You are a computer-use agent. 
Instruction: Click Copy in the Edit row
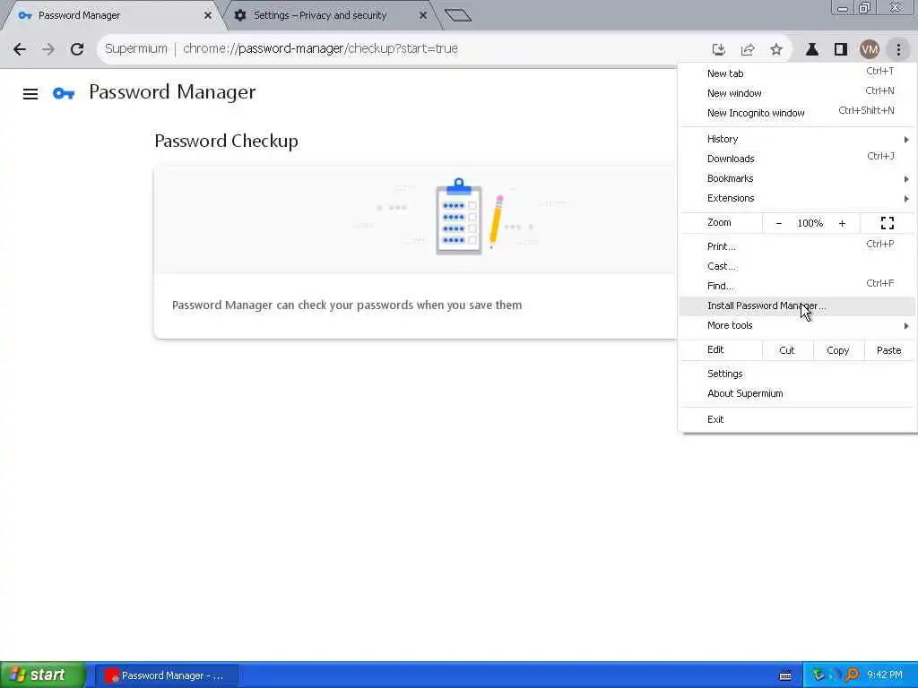[838, 350]
